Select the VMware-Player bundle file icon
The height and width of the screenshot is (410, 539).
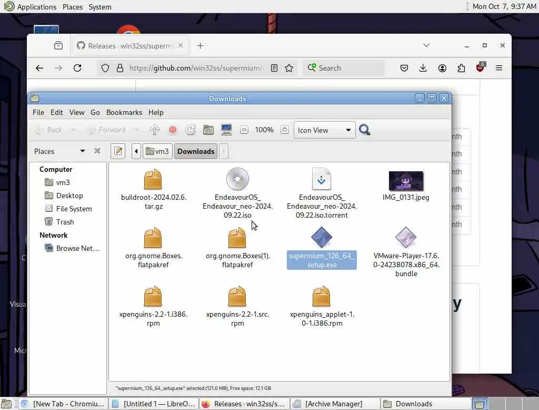tap(406, 237)
